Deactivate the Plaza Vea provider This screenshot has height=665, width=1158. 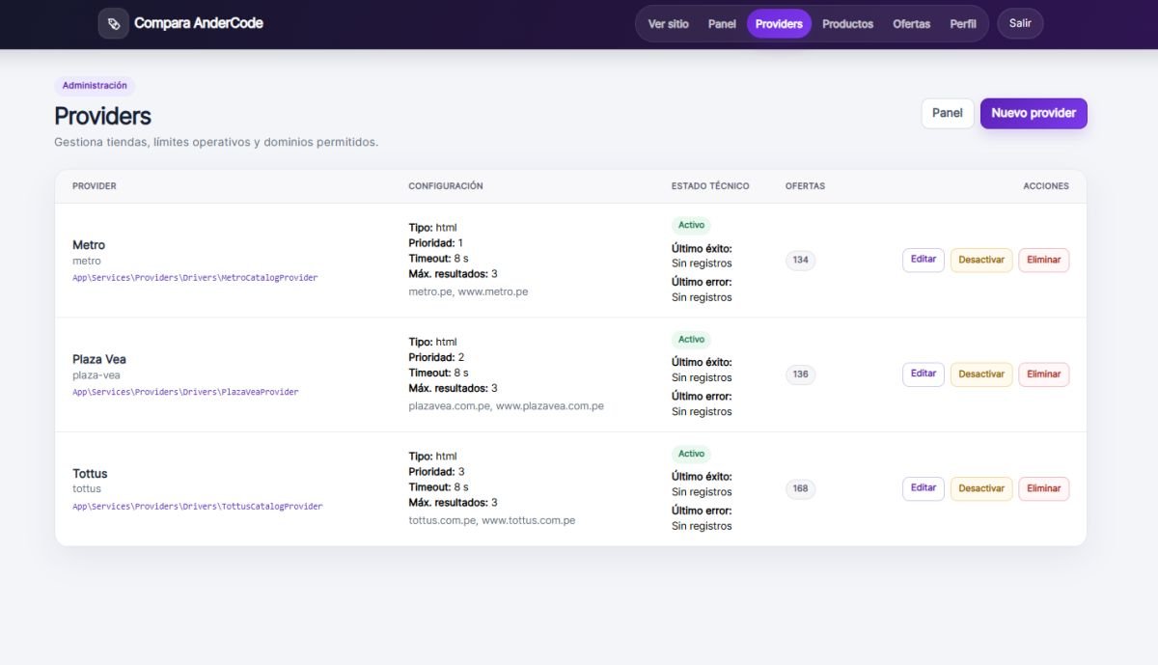(x=981, y=374)
